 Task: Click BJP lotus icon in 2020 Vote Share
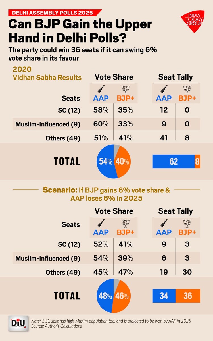point(125,89)
